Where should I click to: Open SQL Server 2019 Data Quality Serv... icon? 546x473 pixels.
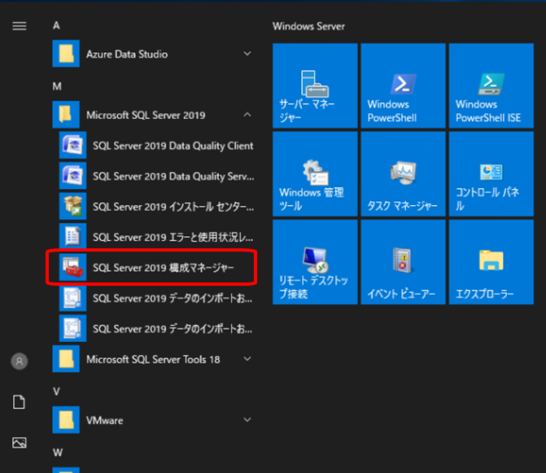point(72,176)
